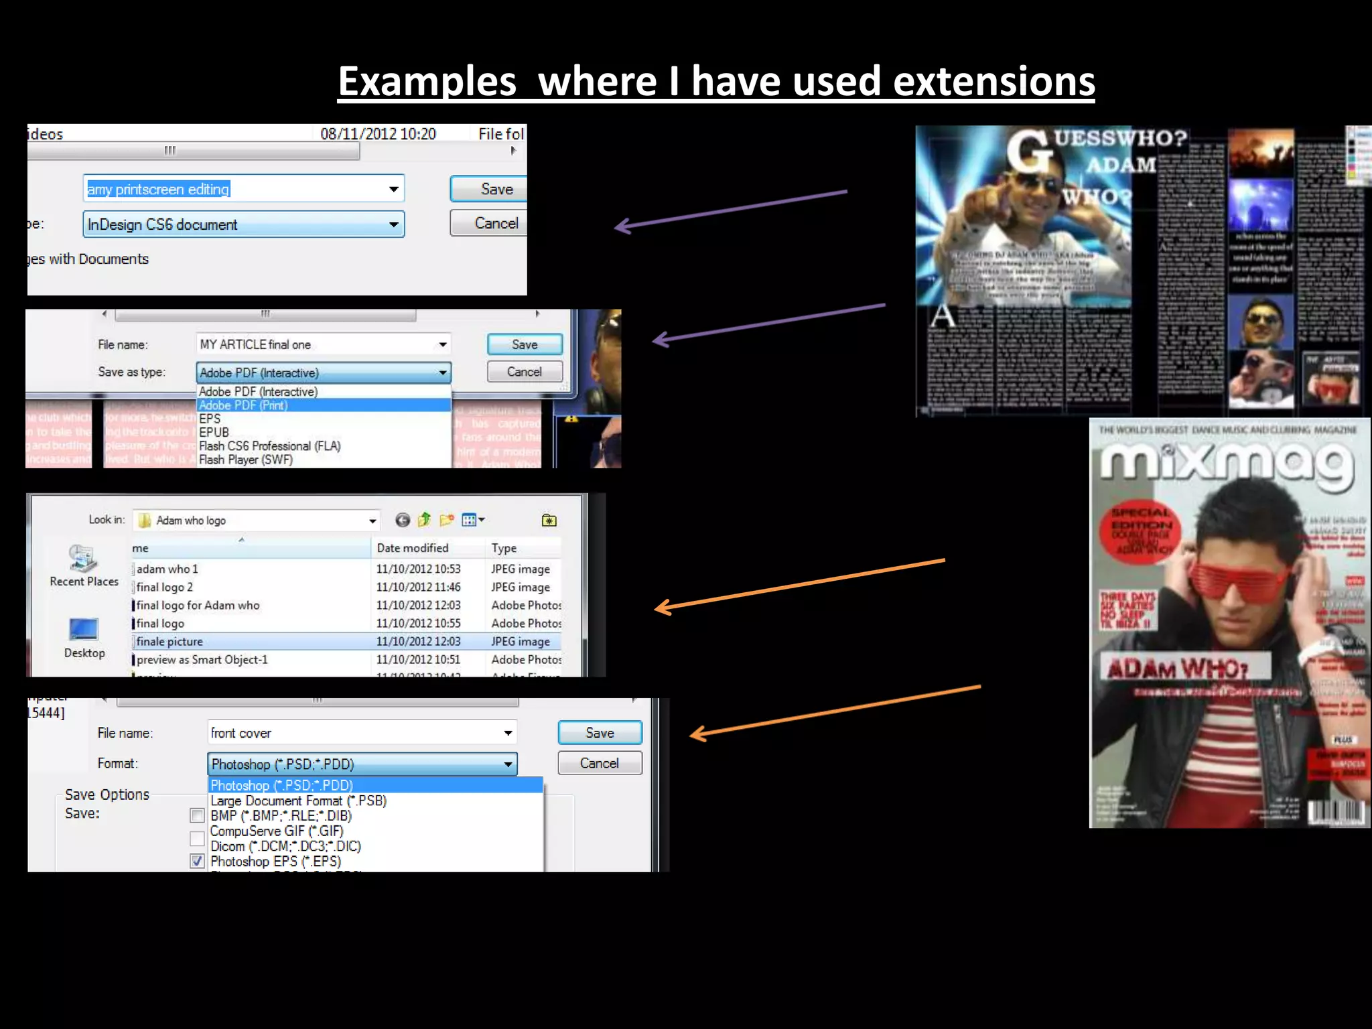
Task: Click horizontal scrollbar above MY ARTICLE file name
Action: coord(265,314)
